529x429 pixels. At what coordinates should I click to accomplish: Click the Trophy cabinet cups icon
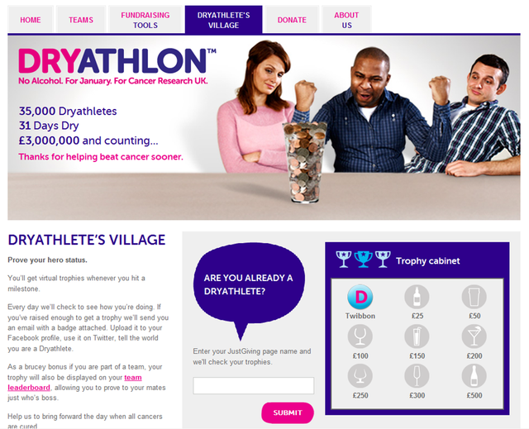pyautogui.click(x=364, y=259)
